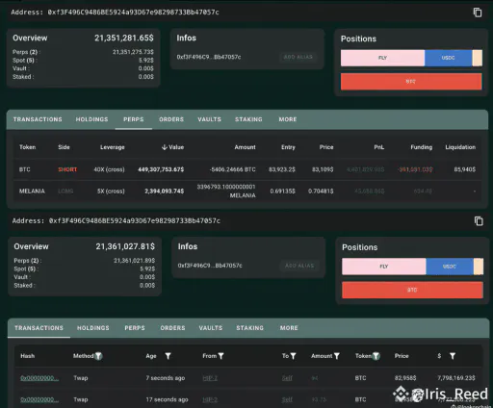Select pink FLY segment in lower Positions bar
This screenshot has height=408, width=493.
(384, 267)
